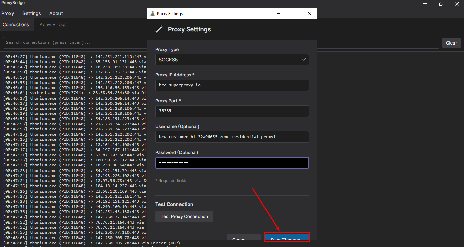Click Test Proxy Connection button
The height and width of the screenshot is (247, 464).
click(184, 216)
